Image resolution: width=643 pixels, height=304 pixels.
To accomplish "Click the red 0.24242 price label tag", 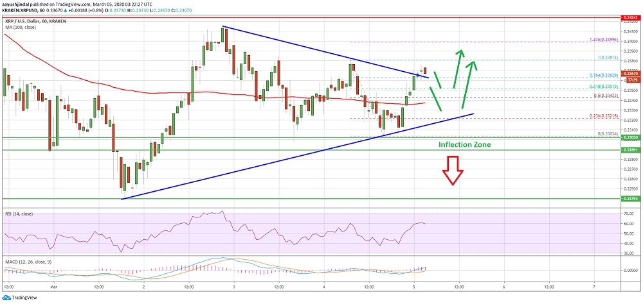I will [629, 18].
